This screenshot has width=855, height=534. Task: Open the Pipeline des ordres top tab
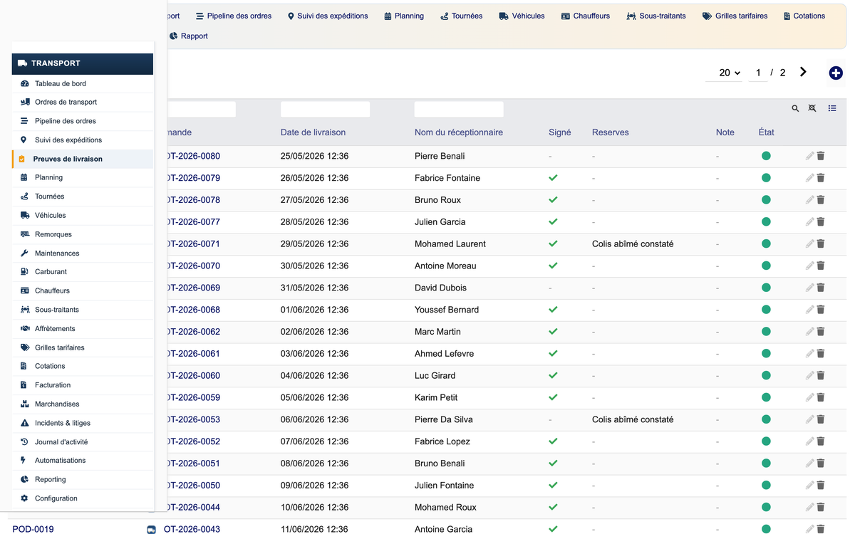[234, 16]
